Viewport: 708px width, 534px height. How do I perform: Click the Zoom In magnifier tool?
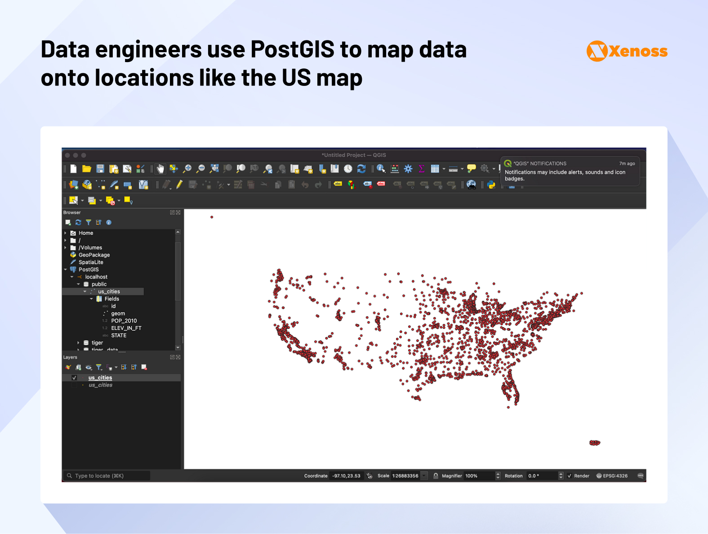pos(187,169)
